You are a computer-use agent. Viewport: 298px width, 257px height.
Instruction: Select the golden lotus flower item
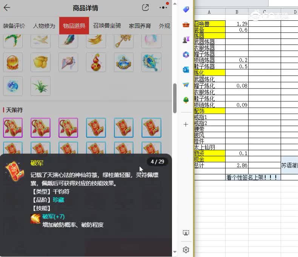pyautogui.click(x=40, y=63)
